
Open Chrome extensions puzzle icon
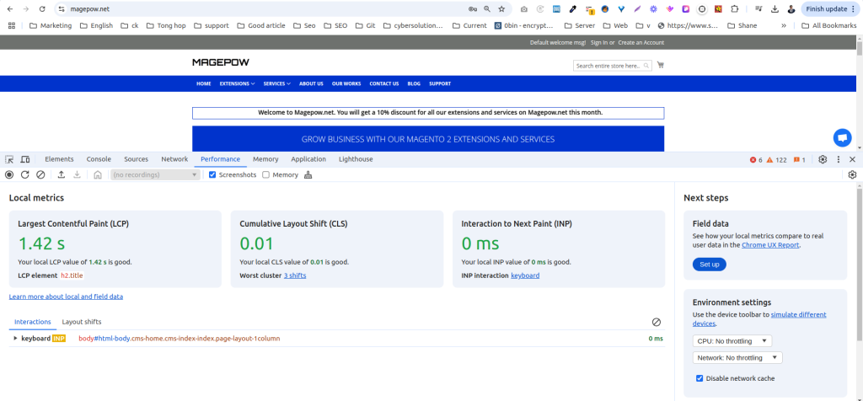pos(734,8)
